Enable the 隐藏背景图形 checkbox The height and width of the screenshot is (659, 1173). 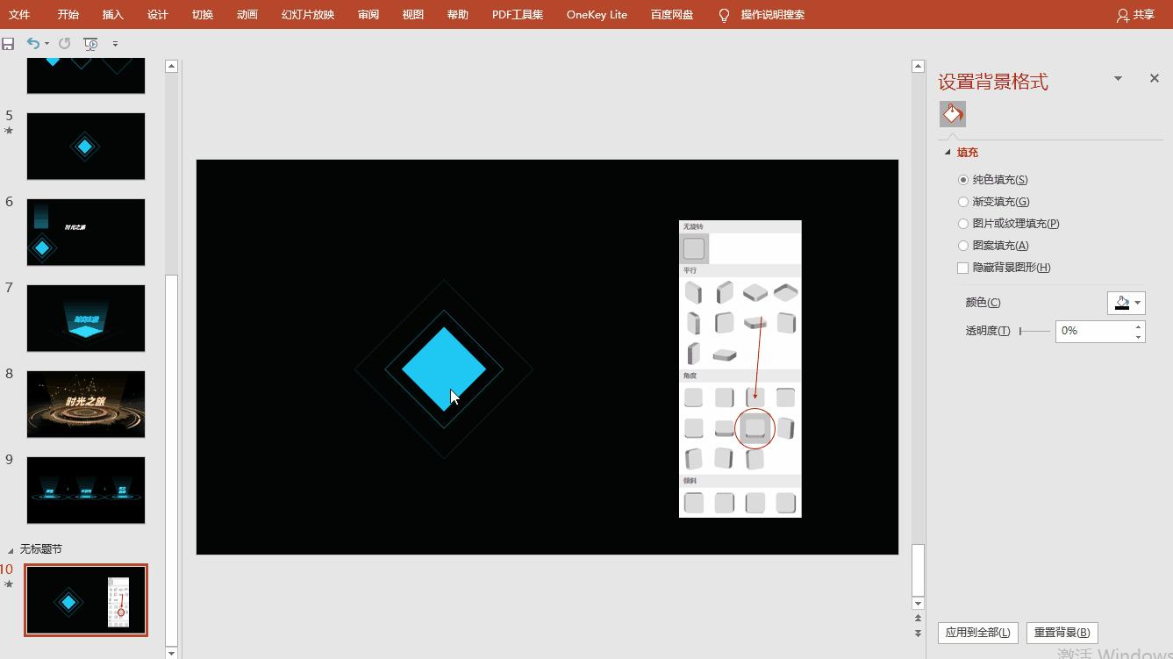[x=963, y=268]
